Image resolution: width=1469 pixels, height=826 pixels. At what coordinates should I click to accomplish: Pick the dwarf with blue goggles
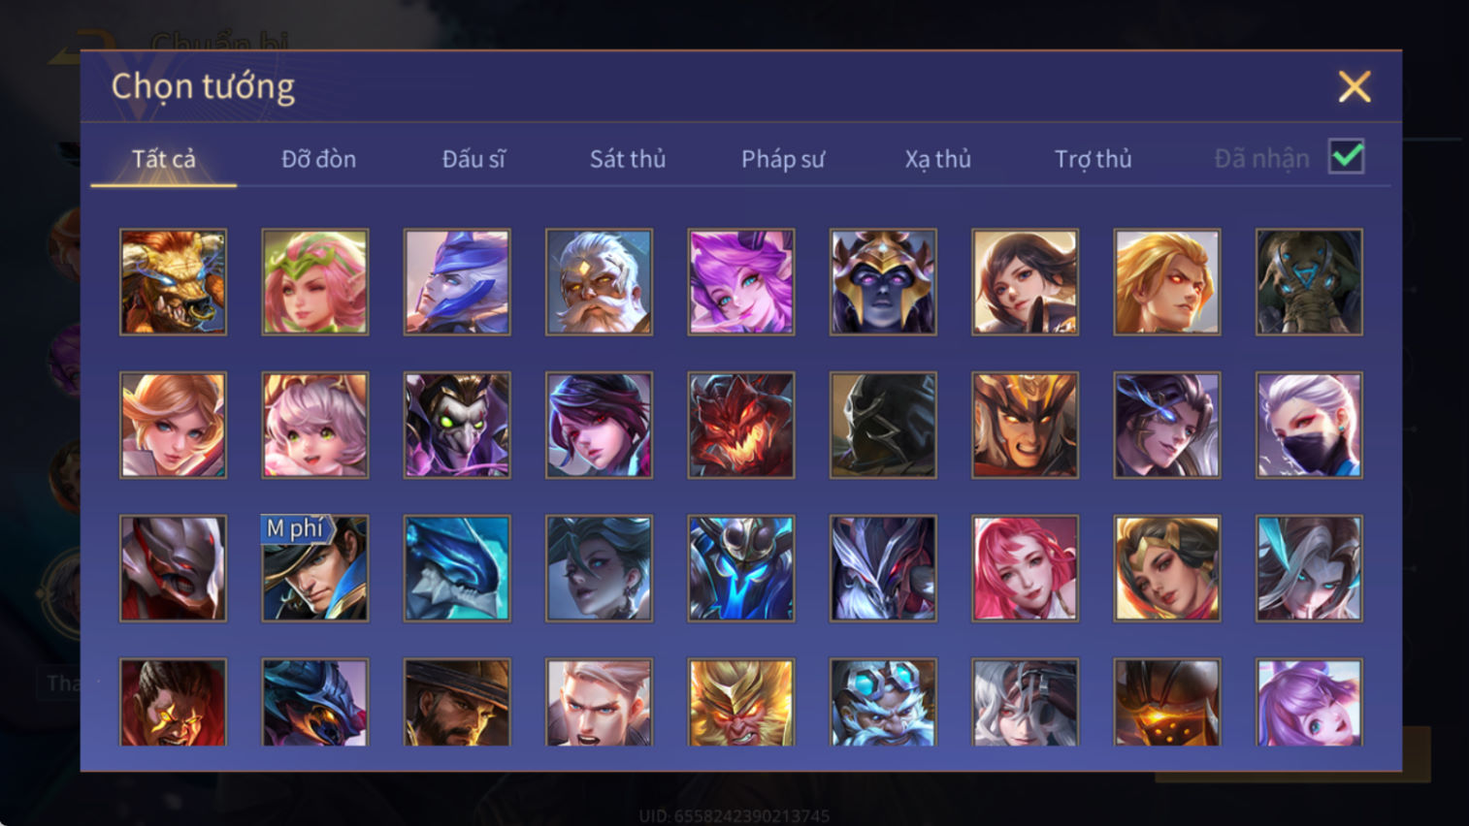coord(883,702)
